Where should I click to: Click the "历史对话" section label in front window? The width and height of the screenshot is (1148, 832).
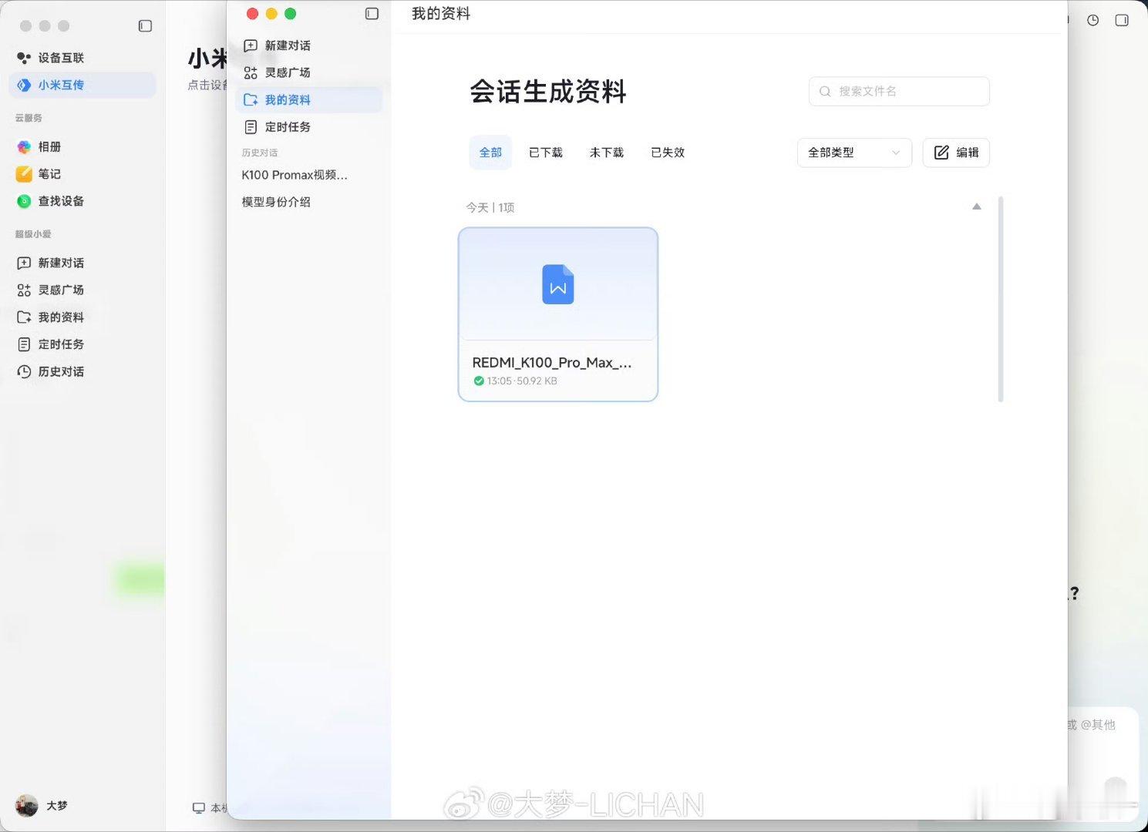[x=260, y=153]
